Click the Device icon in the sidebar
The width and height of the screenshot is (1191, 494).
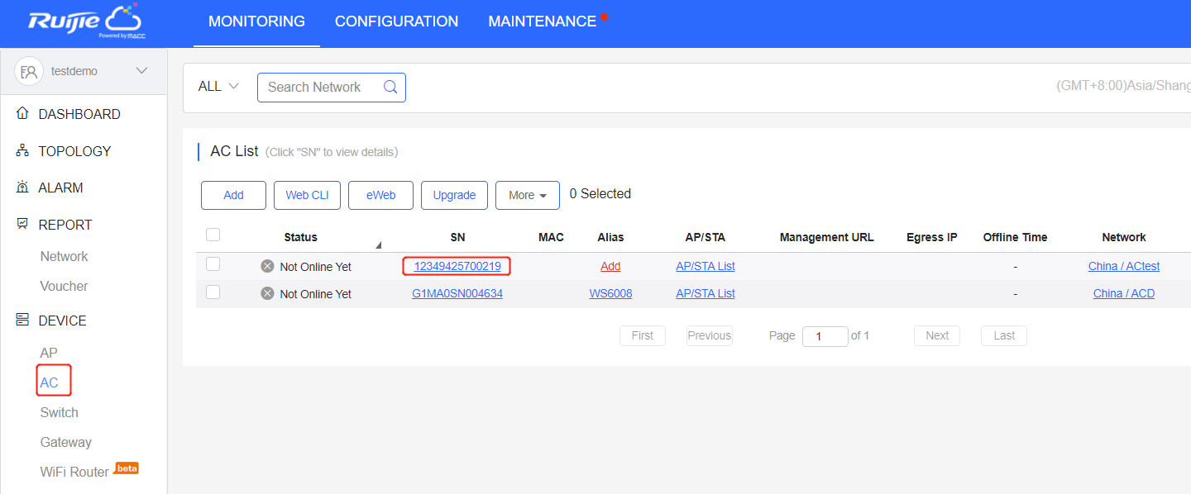click(x=22, y=321)
